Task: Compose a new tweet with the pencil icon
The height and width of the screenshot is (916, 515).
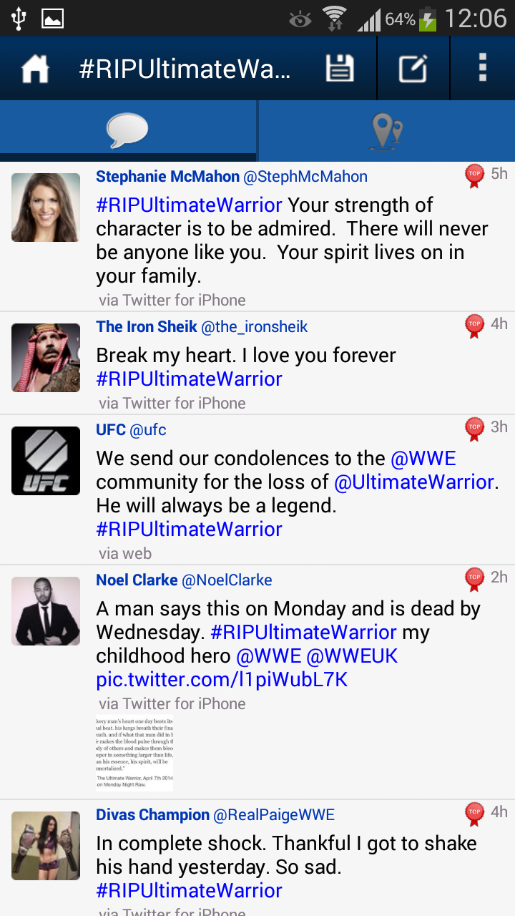Action: 413,69
